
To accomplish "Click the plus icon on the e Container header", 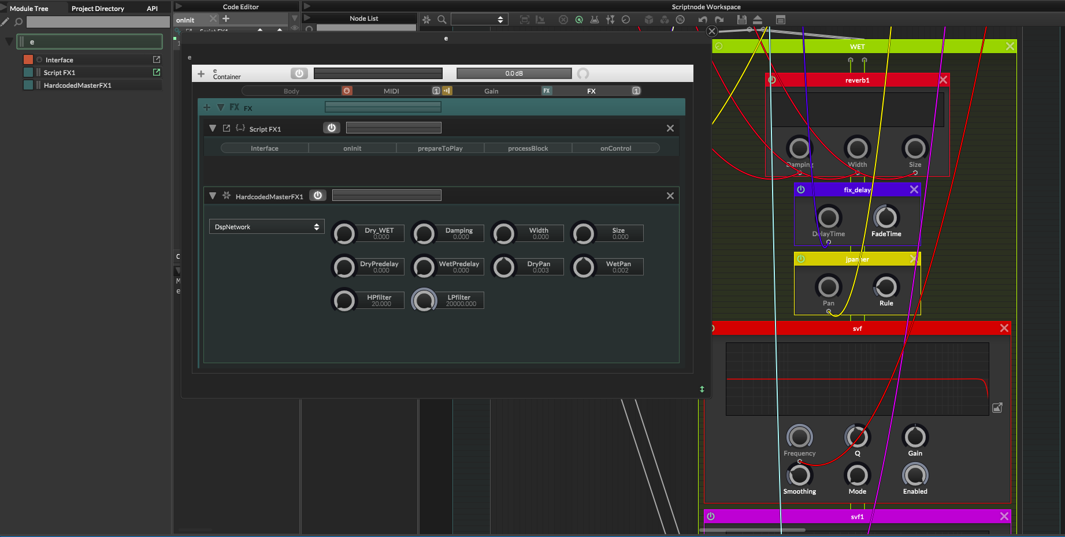I will [x=201, y=74].
